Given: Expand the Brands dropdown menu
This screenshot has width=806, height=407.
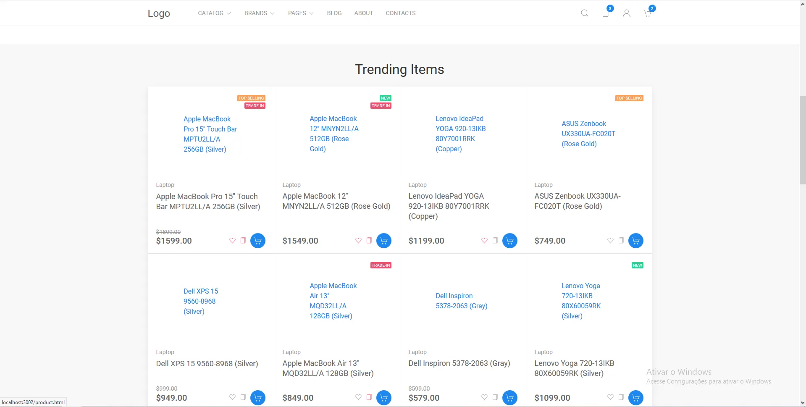Looking at the screenshot, I should pos(259,13).
